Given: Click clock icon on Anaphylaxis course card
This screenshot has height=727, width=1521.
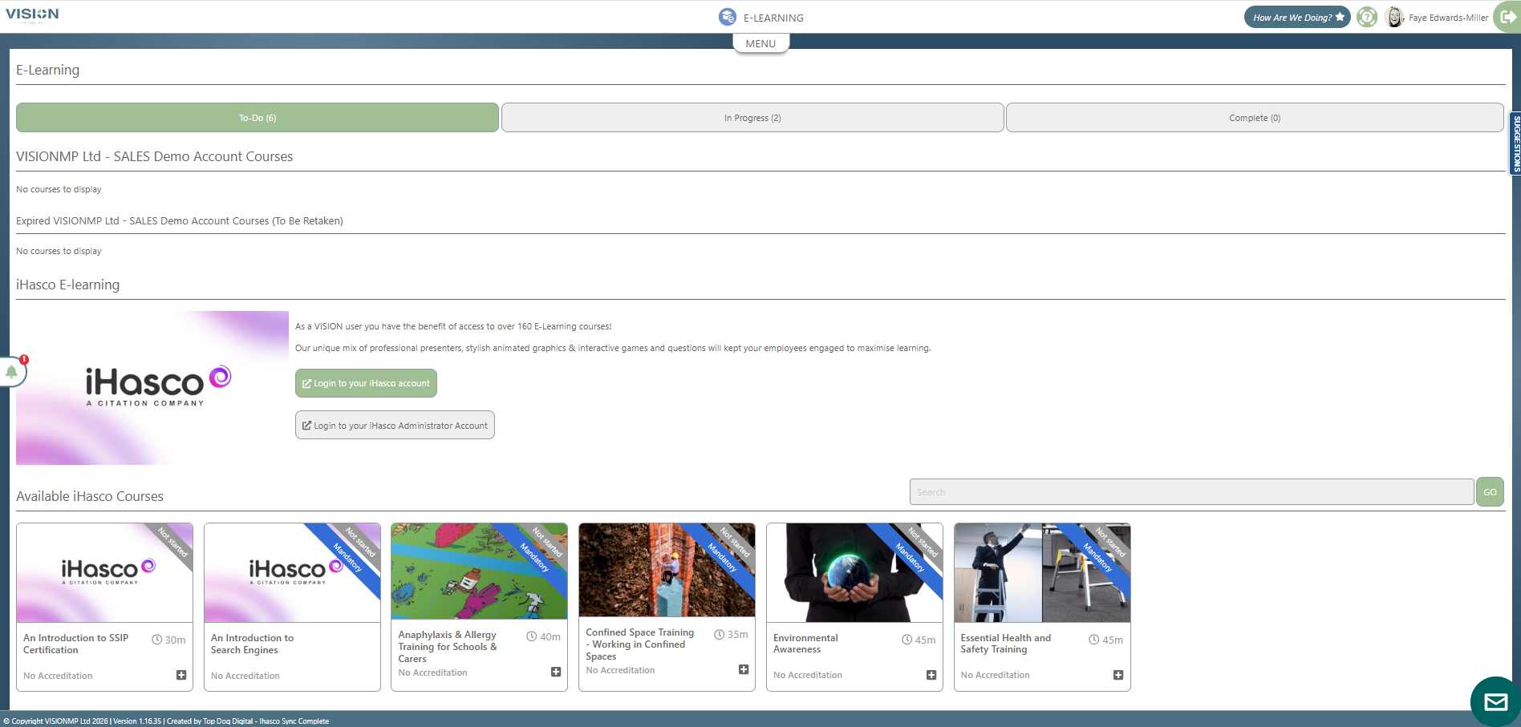Looking at the screenshot, I should tap(532, 636).
